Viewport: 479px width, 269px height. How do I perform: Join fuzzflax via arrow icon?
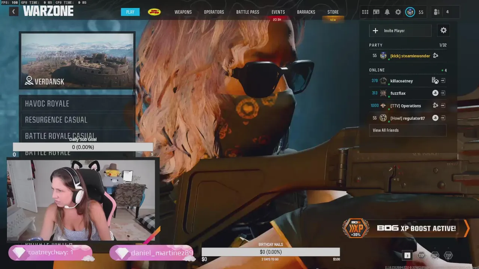(443, 93)
